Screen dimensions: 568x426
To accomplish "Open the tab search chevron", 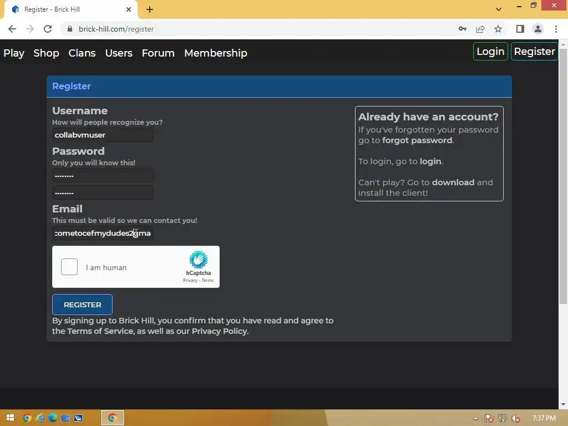I will 499,9.
